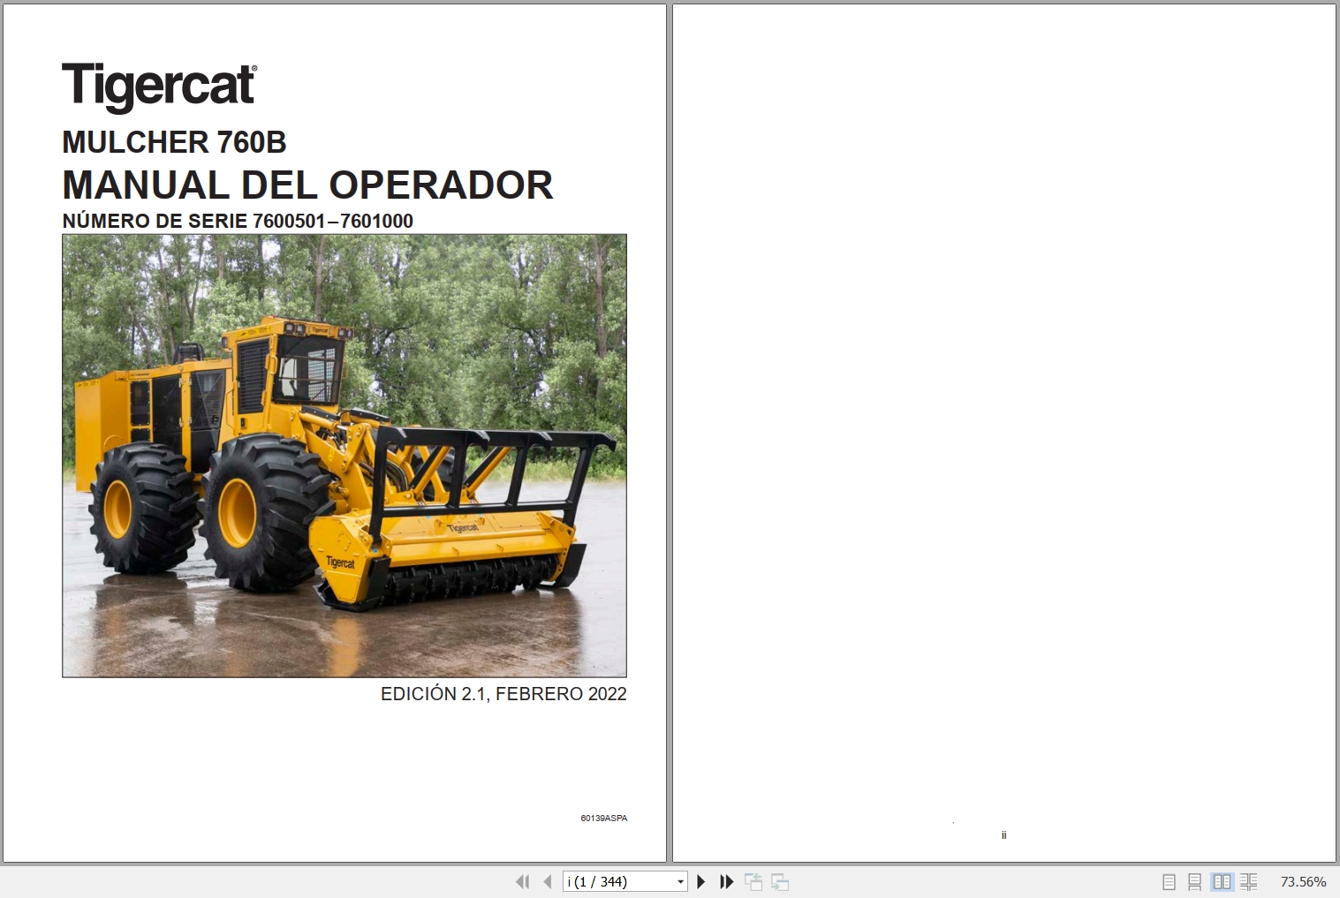The height and width of the screenshot is (898, 1340).
Task: Select the MANUAL DEL OPERADOR title
Action: click(x=307, y=185)
